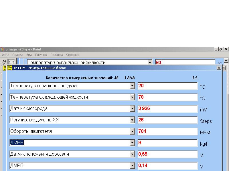Image resolution: width=229 pixels, height=171 pixels.
Task: Click the RPM unit label
Action: click(x=205, y=133)
